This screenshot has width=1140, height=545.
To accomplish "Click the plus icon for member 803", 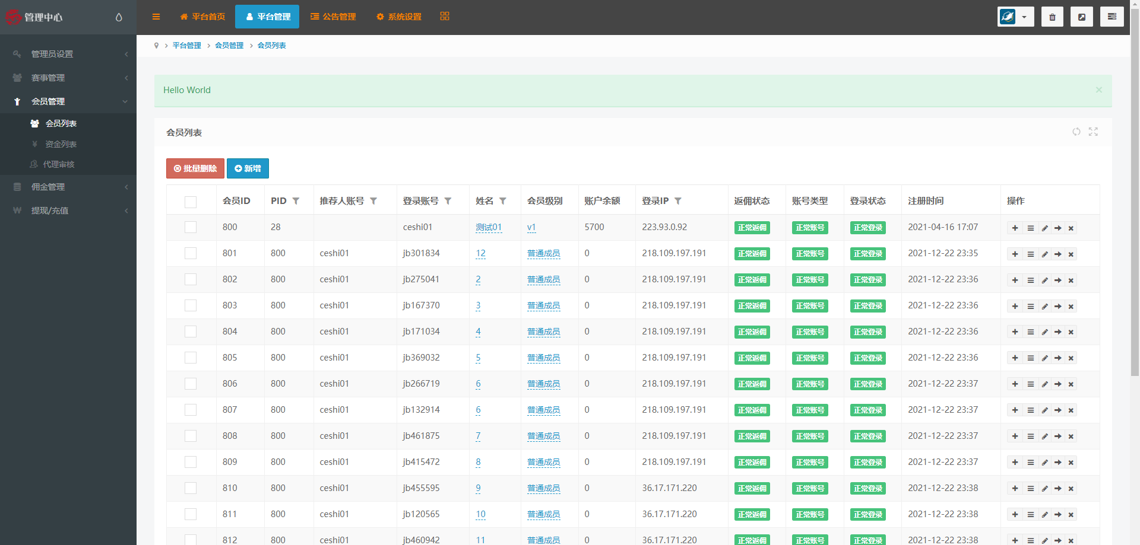I will 1015,307.
